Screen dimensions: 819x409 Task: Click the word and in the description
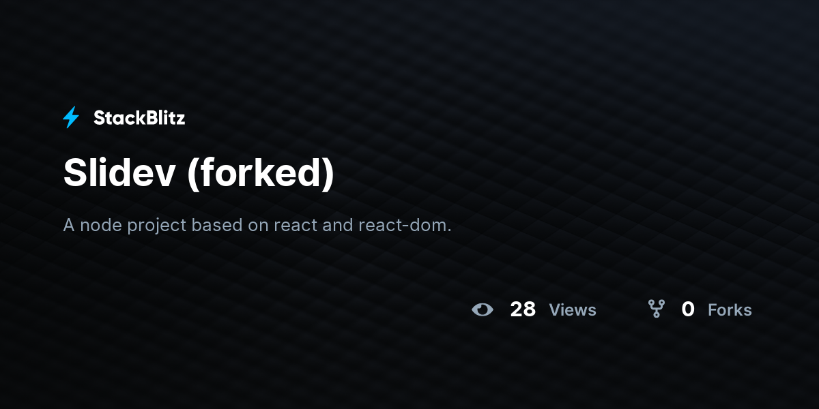click(338, 225)
